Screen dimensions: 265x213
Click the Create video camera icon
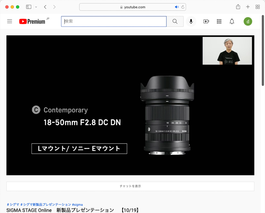pyautogui.click(x=206, y=21)
